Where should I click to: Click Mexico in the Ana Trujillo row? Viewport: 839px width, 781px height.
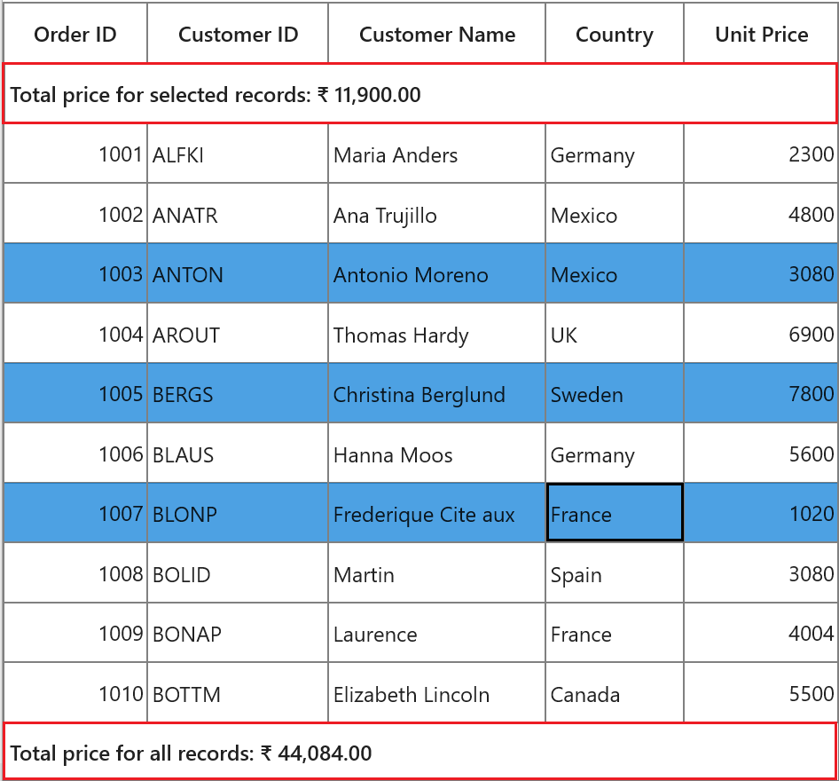click(615, 214)
